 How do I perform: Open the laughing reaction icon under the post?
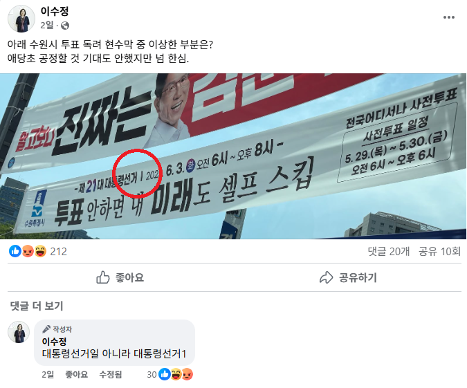40,251
